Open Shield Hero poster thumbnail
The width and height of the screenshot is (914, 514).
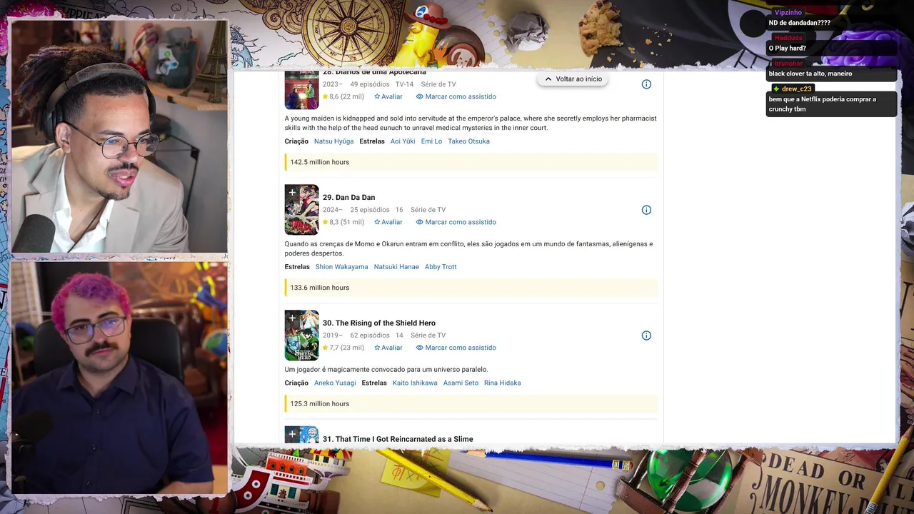pos(302,336)
